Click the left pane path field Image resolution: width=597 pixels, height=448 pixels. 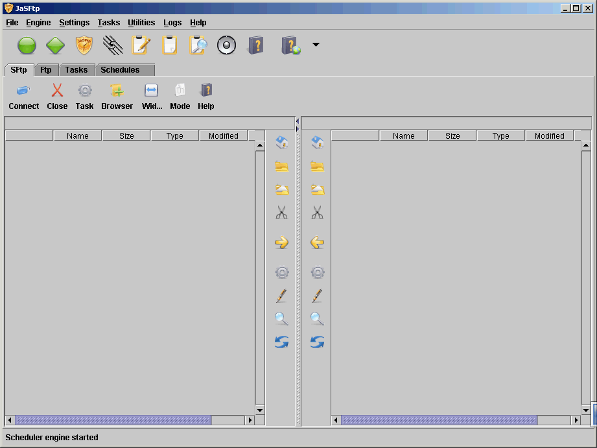(x=150, y=123)
